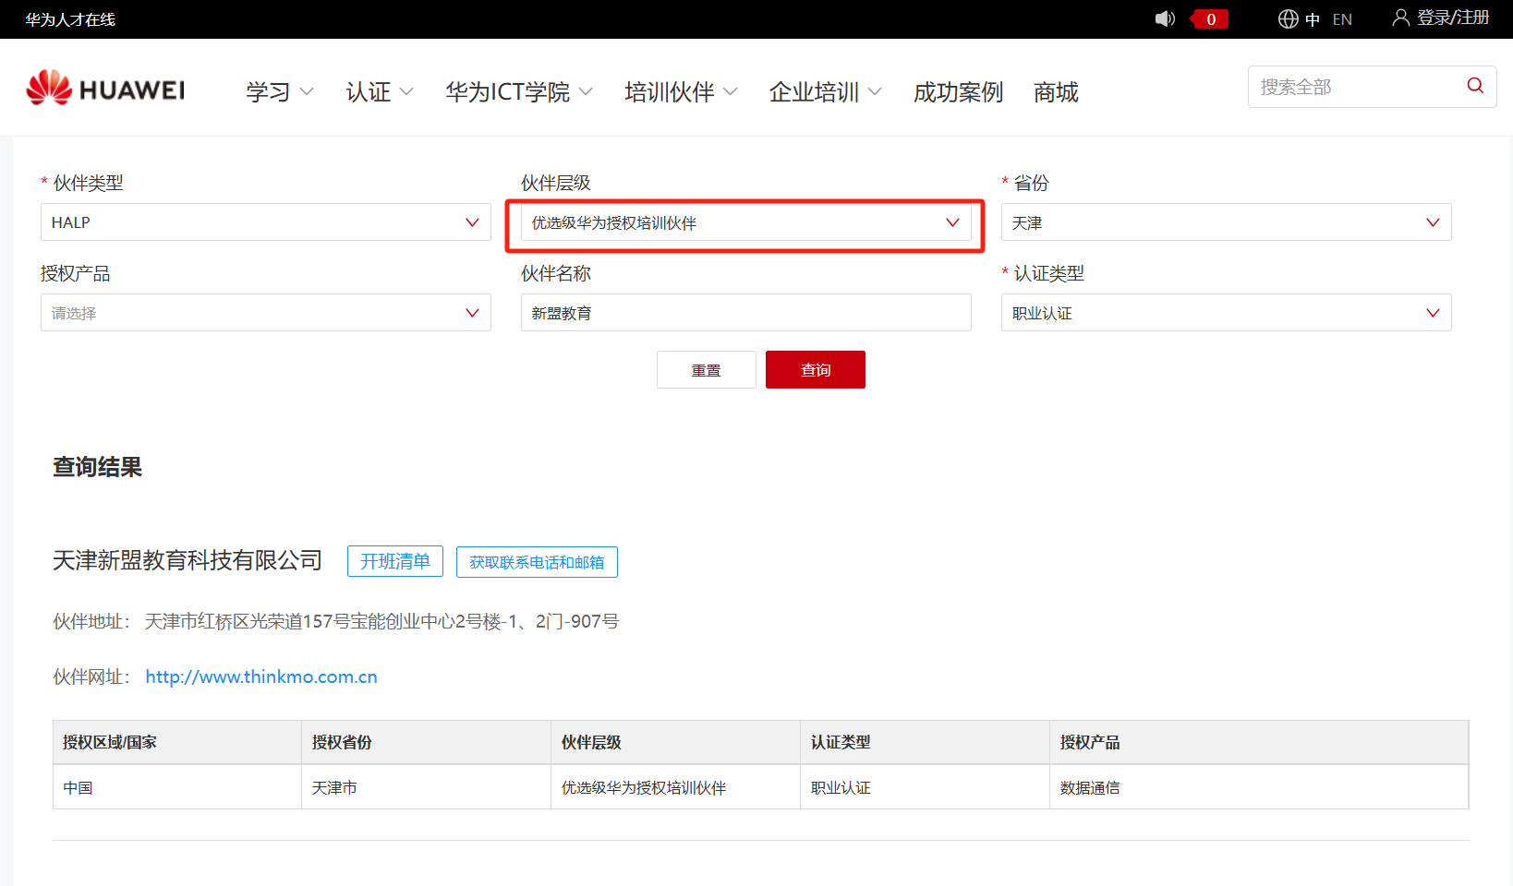Open the 省份 天津 dropdown
The image size is (1513, 886).
click(1227, 222)
